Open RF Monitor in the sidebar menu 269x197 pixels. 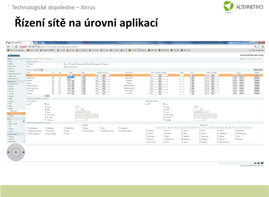pos(12,66)
